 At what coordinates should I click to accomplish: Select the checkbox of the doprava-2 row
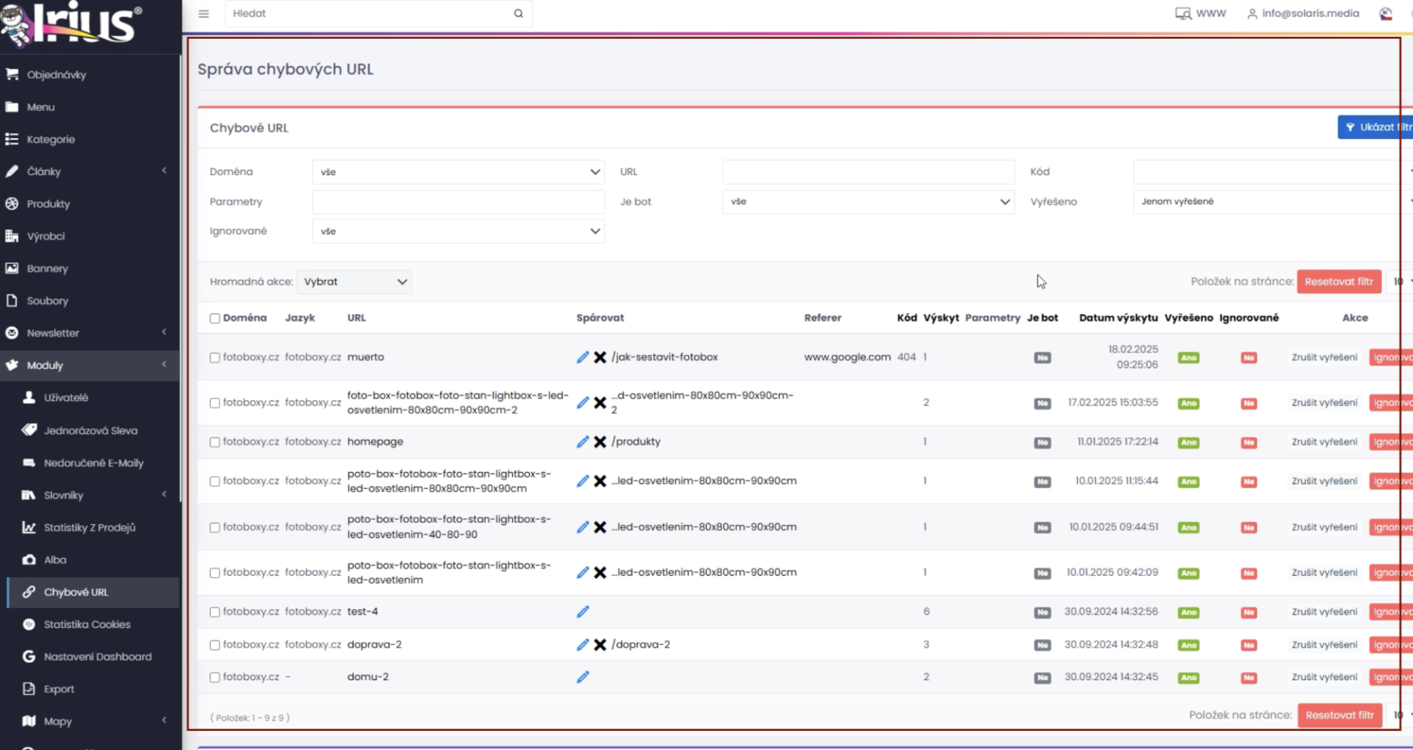(215, 645)
